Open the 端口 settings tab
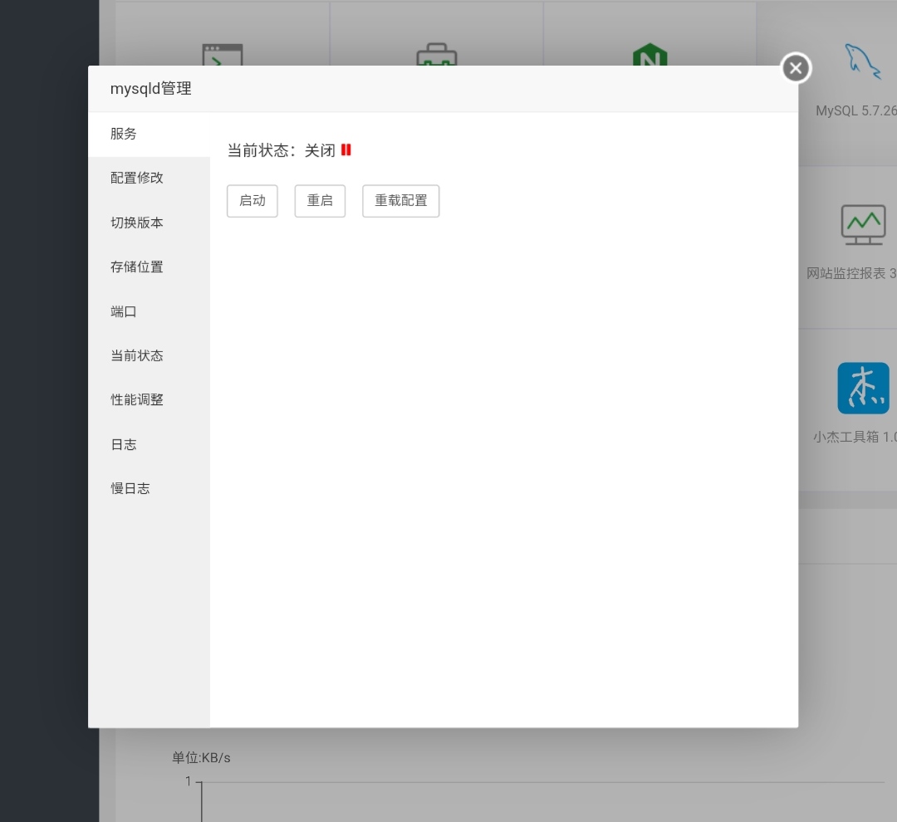The height and width of the screenshot is (822, 897). pyautogui.click(x=124, y=311)
